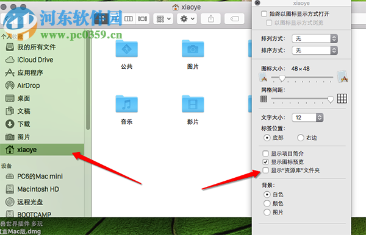
Task: Select 图片 background radio
Action: (267, 212)
